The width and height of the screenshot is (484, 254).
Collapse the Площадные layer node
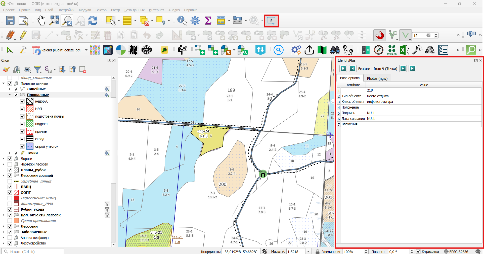pyautogui.click(x=10, y=95)
